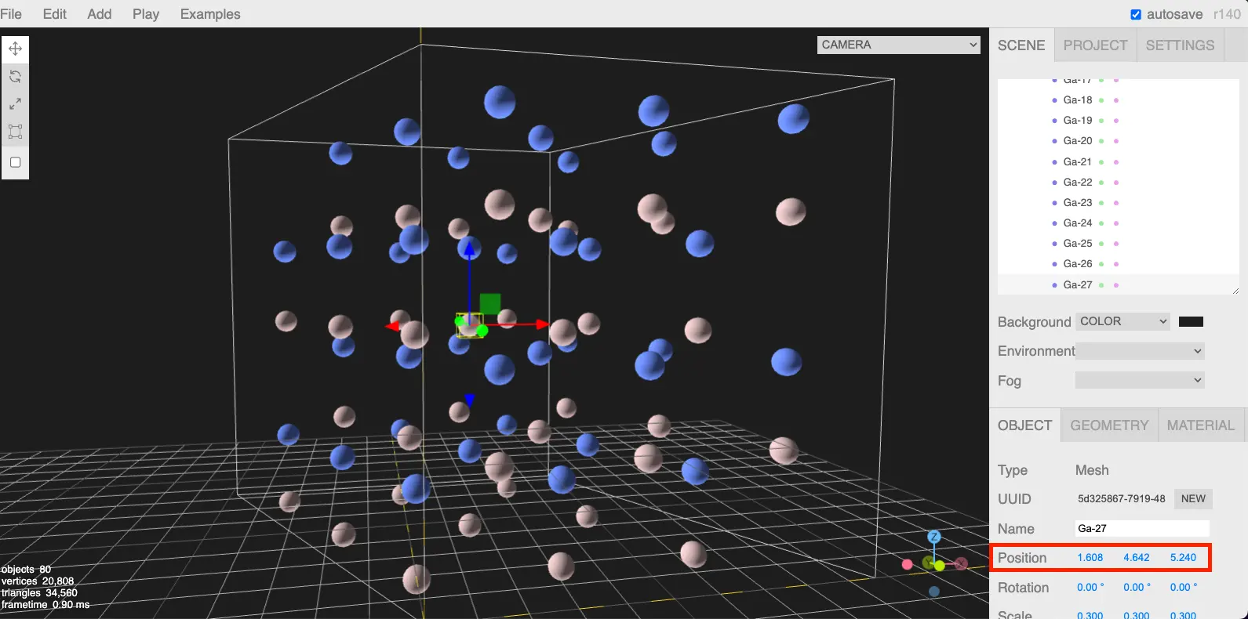Select the scale tool

click(15, 103)
